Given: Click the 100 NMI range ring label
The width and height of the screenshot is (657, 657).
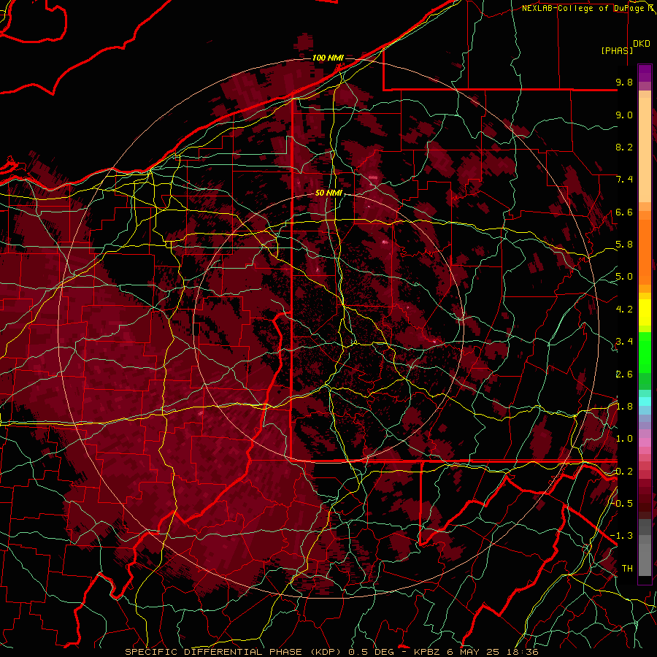Looking at the screenshot, I should (x=328, y=58).
